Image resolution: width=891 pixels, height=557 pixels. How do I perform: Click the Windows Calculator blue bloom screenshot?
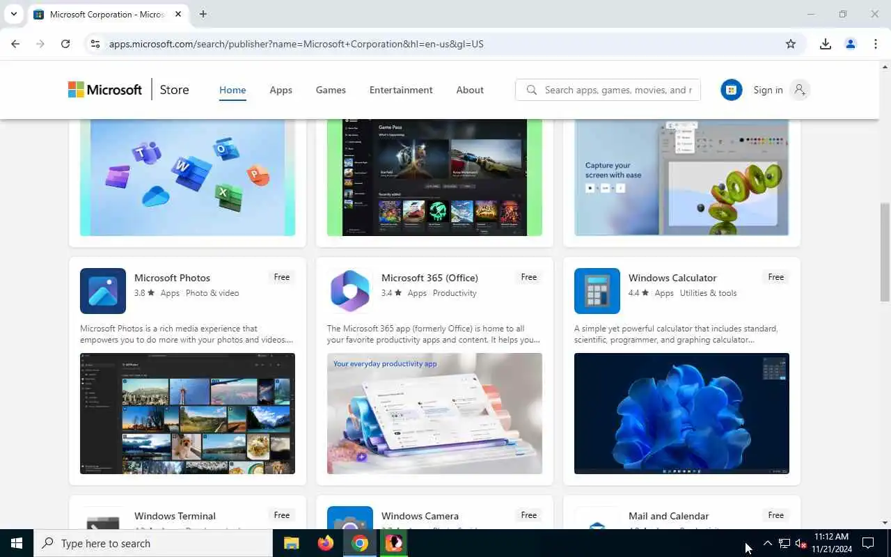[x=681, y=414]
